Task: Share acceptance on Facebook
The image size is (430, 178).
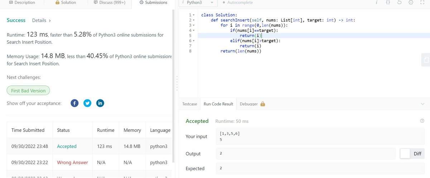Action: tap(75, 103)
